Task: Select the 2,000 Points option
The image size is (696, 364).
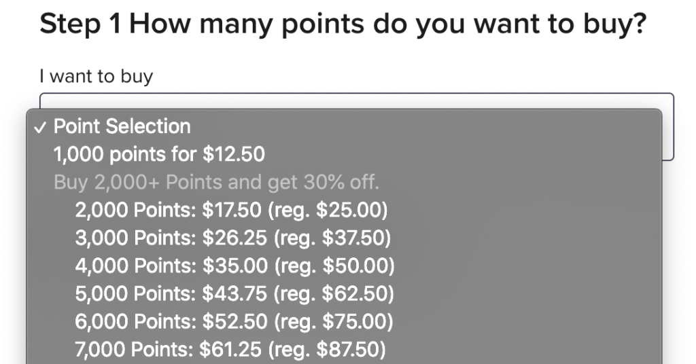Action: pos(231,211)
